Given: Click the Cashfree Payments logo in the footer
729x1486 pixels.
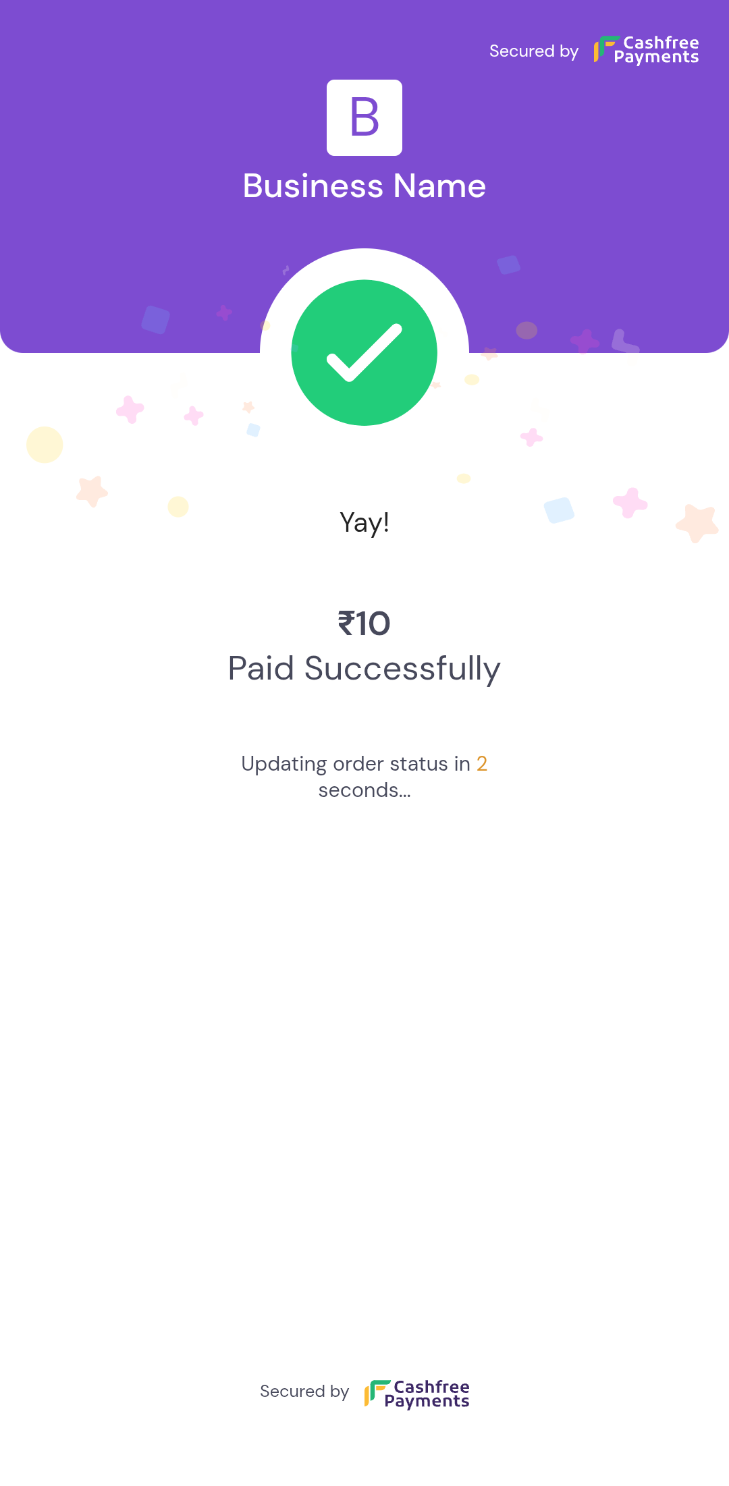Looking at the screenshot, I should (416, 1394).
